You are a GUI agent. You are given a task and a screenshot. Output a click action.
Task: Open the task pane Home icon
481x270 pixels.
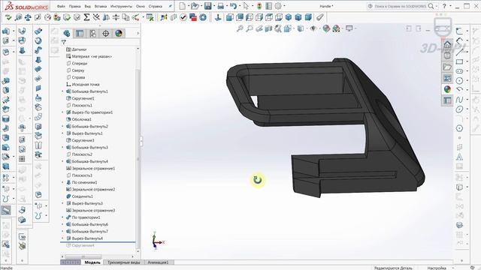447,45
